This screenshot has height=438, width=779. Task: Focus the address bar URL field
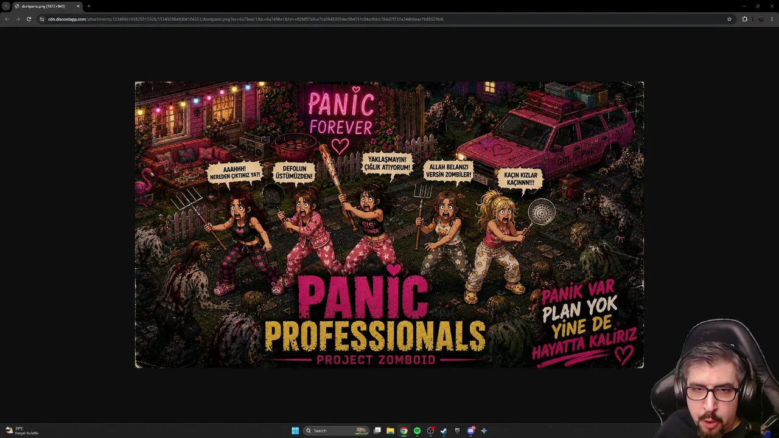pos(383,19)
